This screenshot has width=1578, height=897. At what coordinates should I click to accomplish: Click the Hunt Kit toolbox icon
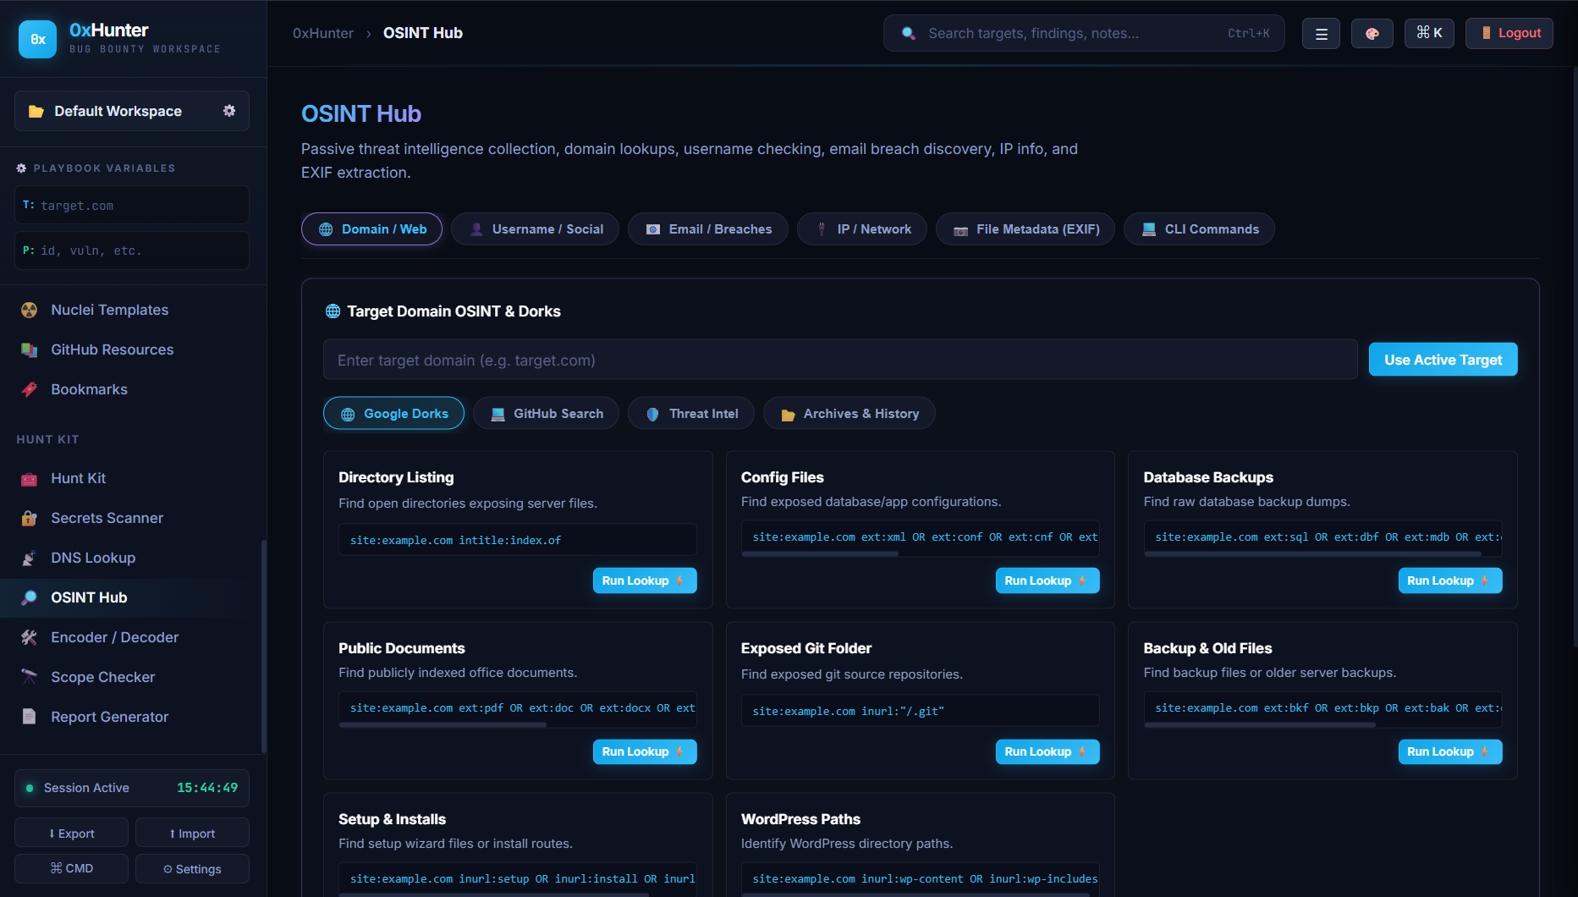coord(29,478)
